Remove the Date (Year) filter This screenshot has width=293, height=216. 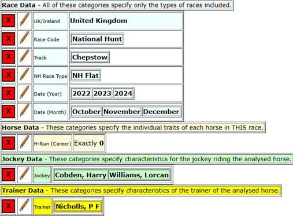(x=8, y=93)
